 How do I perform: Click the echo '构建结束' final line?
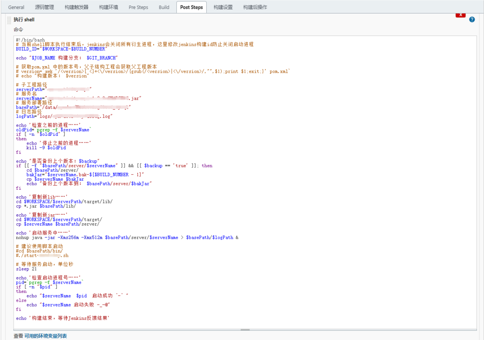coord(63,318)
